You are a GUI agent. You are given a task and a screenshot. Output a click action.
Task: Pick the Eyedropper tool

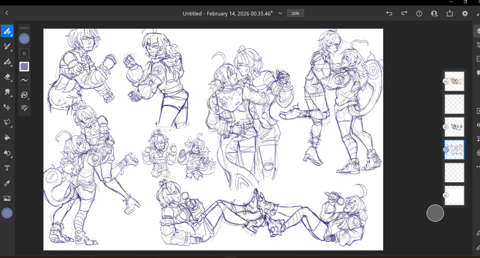[x=7, y=183]
